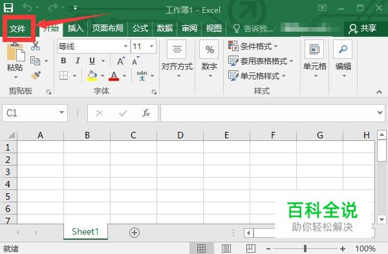This screenshot has height=254, width=388.
Task: Open the 编辑 editing group
Action: point(343,59)
